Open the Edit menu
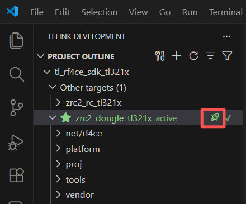The width and height of the screenshot is (246, 204). point(62,12)
